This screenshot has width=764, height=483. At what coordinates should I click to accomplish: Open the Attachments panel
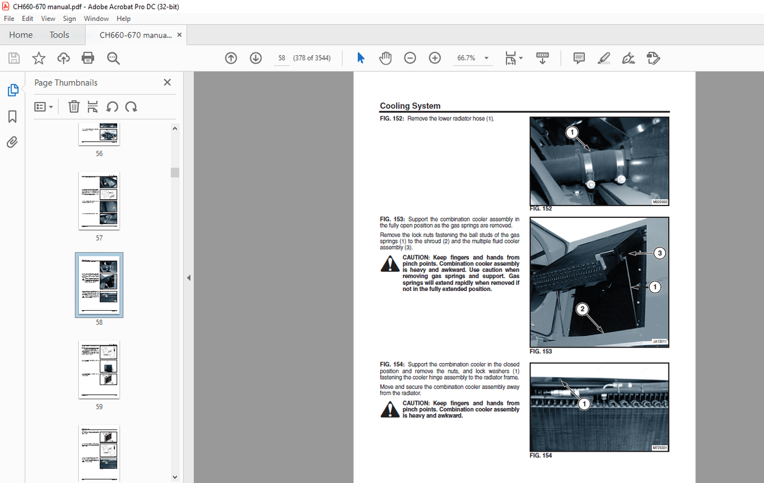[12, 142]
